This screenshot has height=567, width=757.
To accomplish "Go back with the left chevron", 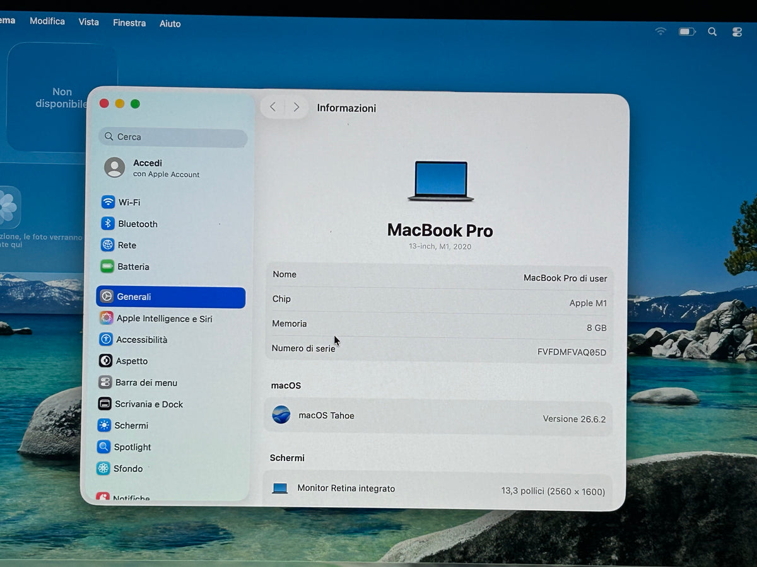I will 273,107.
